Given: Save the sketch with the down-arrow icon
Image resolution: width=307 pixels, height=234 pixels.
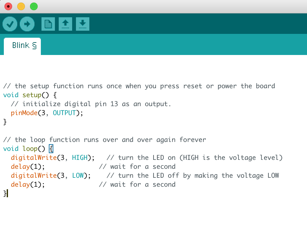Looking at the screenshot, I should click(83, 24).
